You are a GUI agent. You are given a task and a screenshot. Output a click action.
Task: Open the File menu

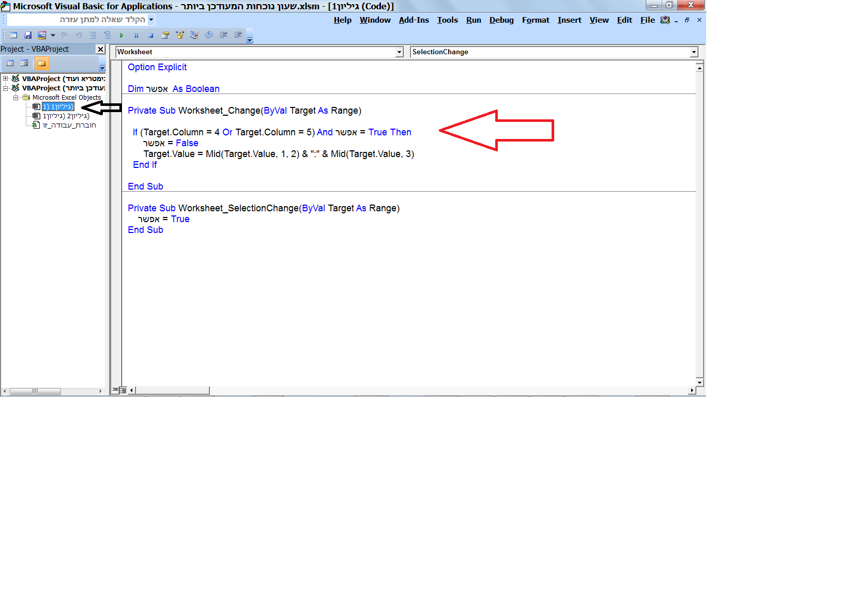tap(647, 20)
